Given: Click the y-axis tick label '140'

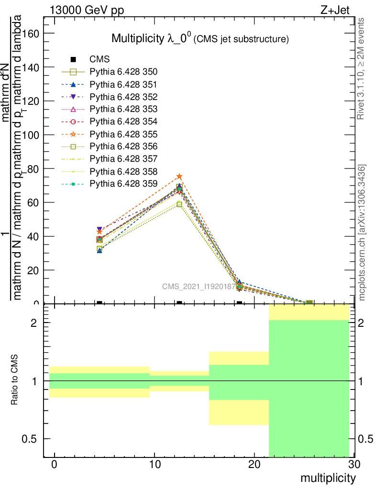Looking at the screenshot, I should (x=31, y=67).
